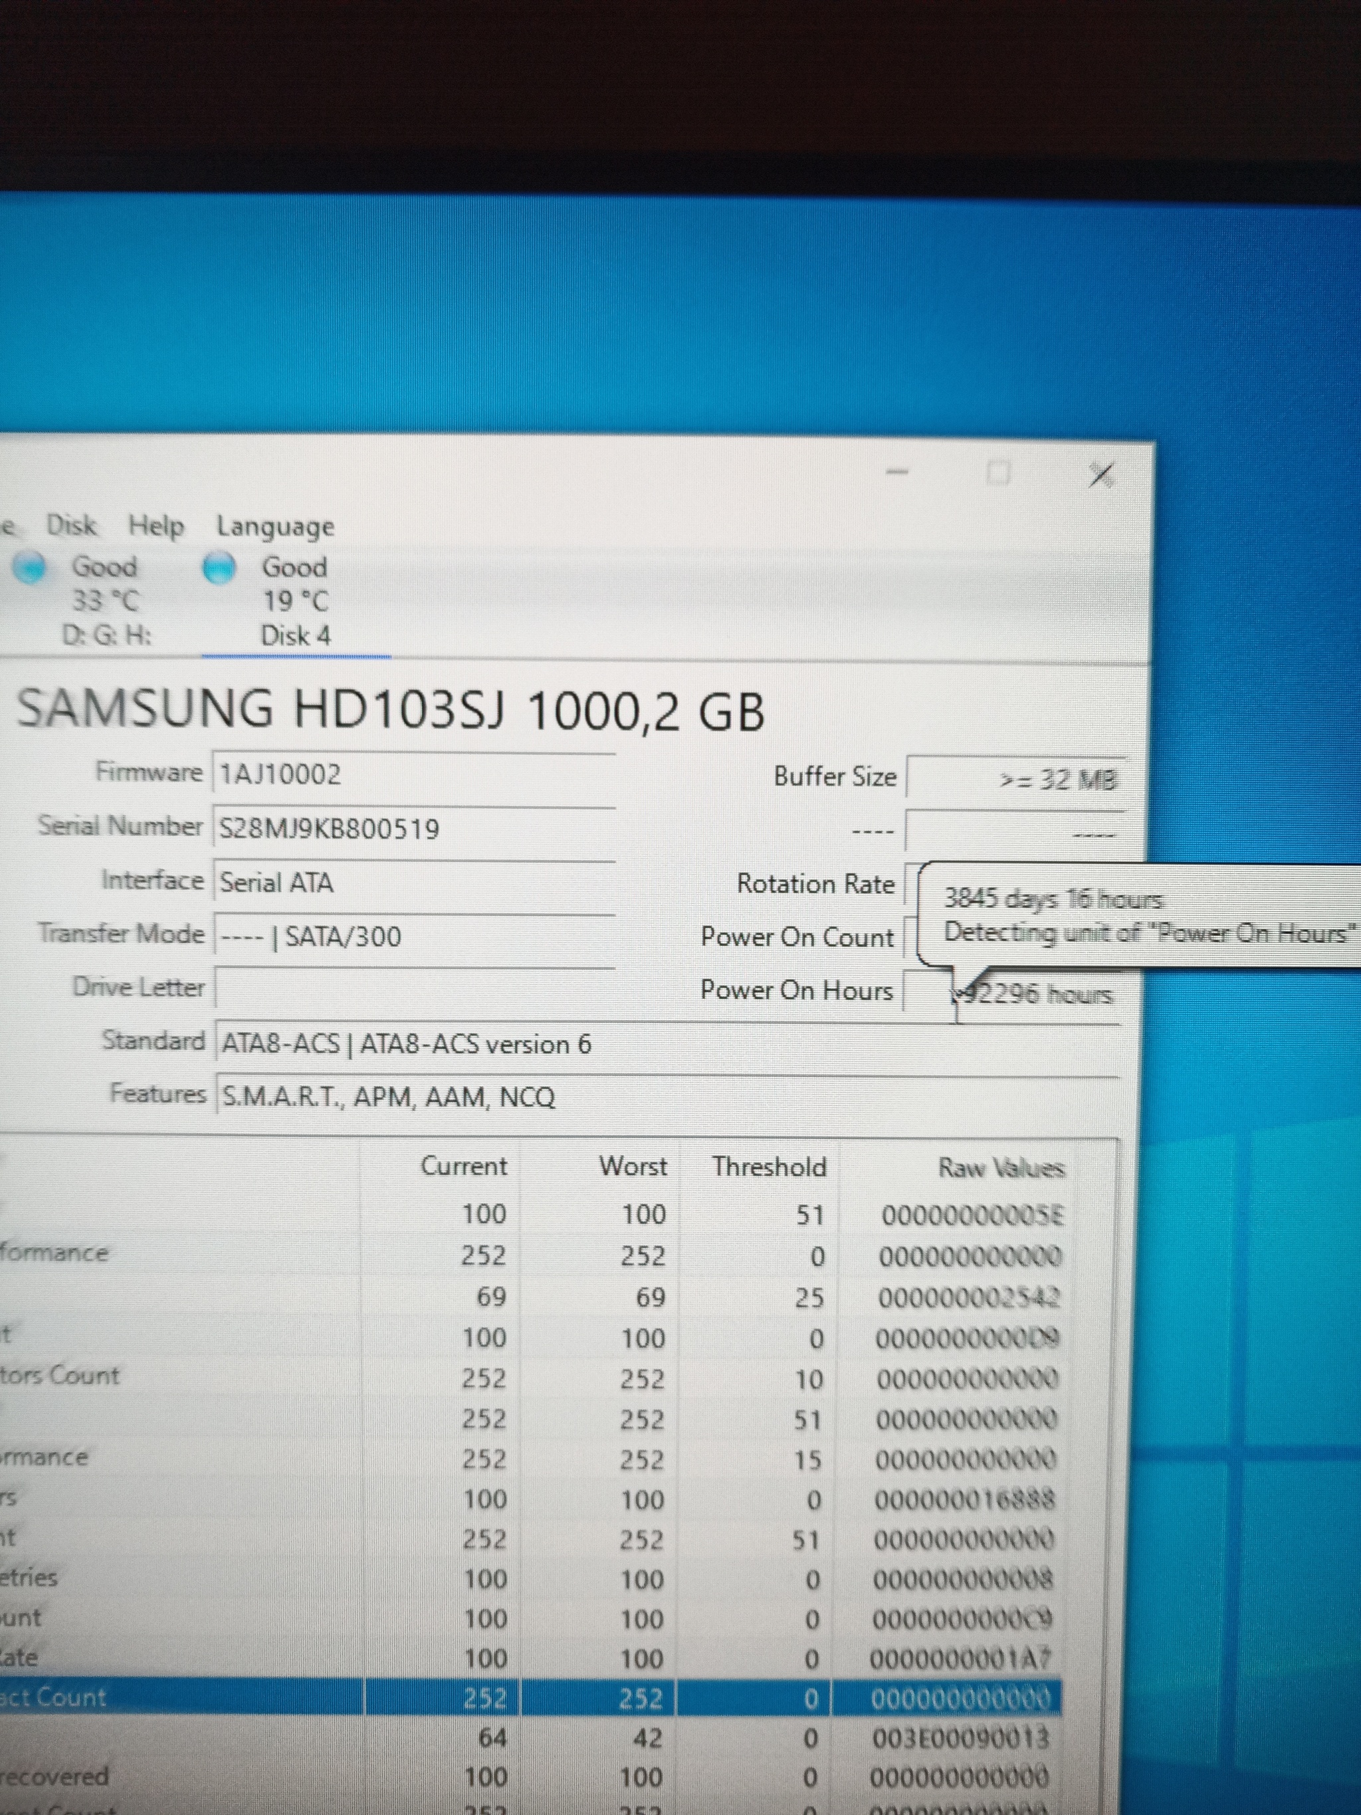Click the Features field S.M.A.R.T., APM, AAM, NCQ
Image resolution: width=1361 pixels, height=1815 pixels.
pyautogui.click(x=666, y=1097)
